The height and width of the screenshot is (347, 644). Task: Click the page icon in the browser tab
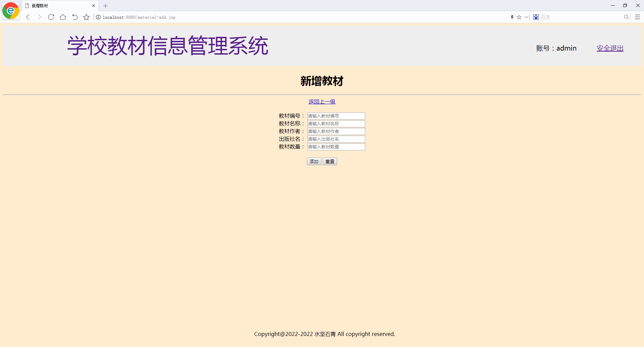pyautogui.click(x=28, y=6)
